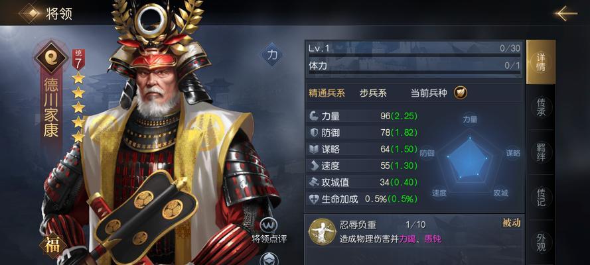
Task: Switch to the 传承 tab
Action: [541, 107]
